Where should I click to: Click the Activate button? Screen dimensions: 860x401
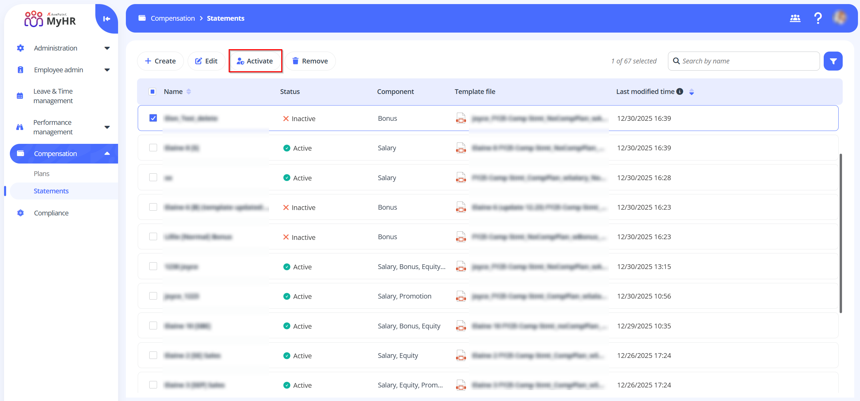pyautogui.click(x=255, y=61)
